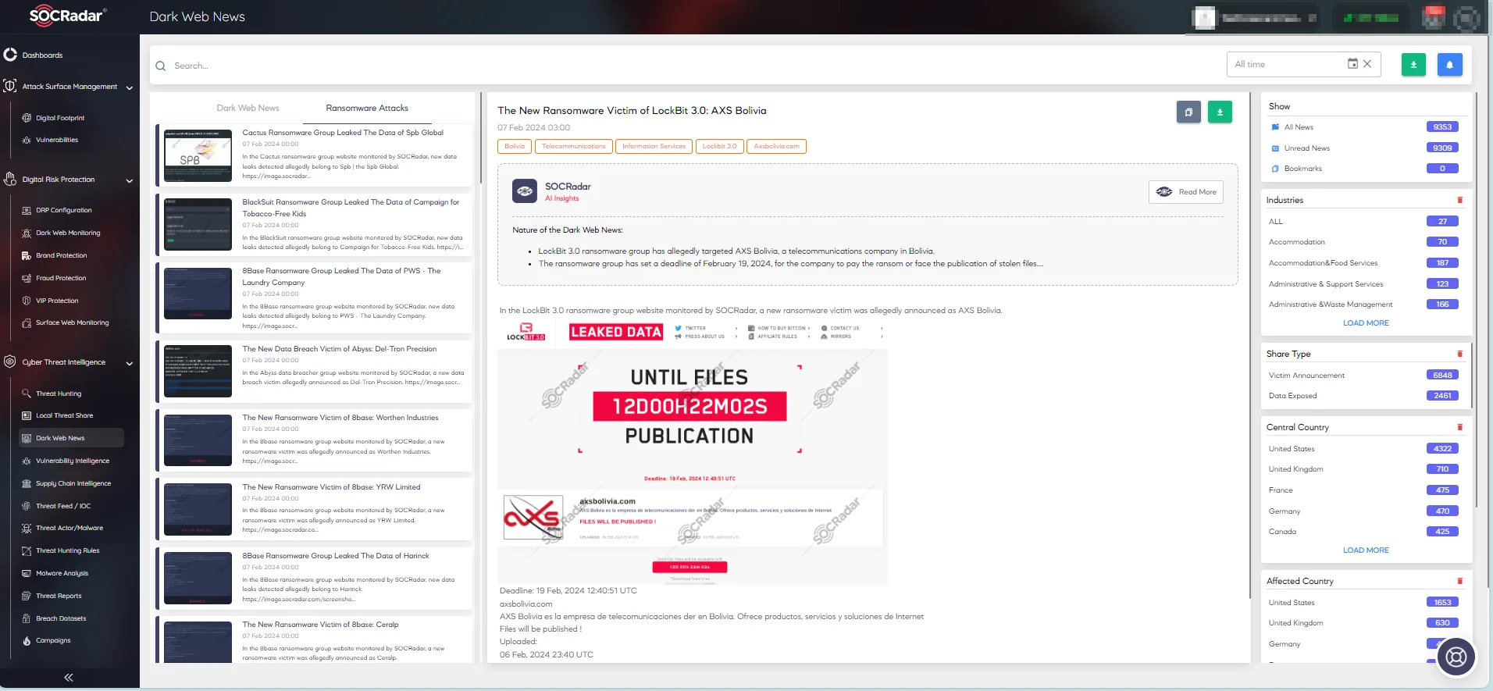
Task: Open Vulnerabilities sidebar item
Action: tap(57, 141)
